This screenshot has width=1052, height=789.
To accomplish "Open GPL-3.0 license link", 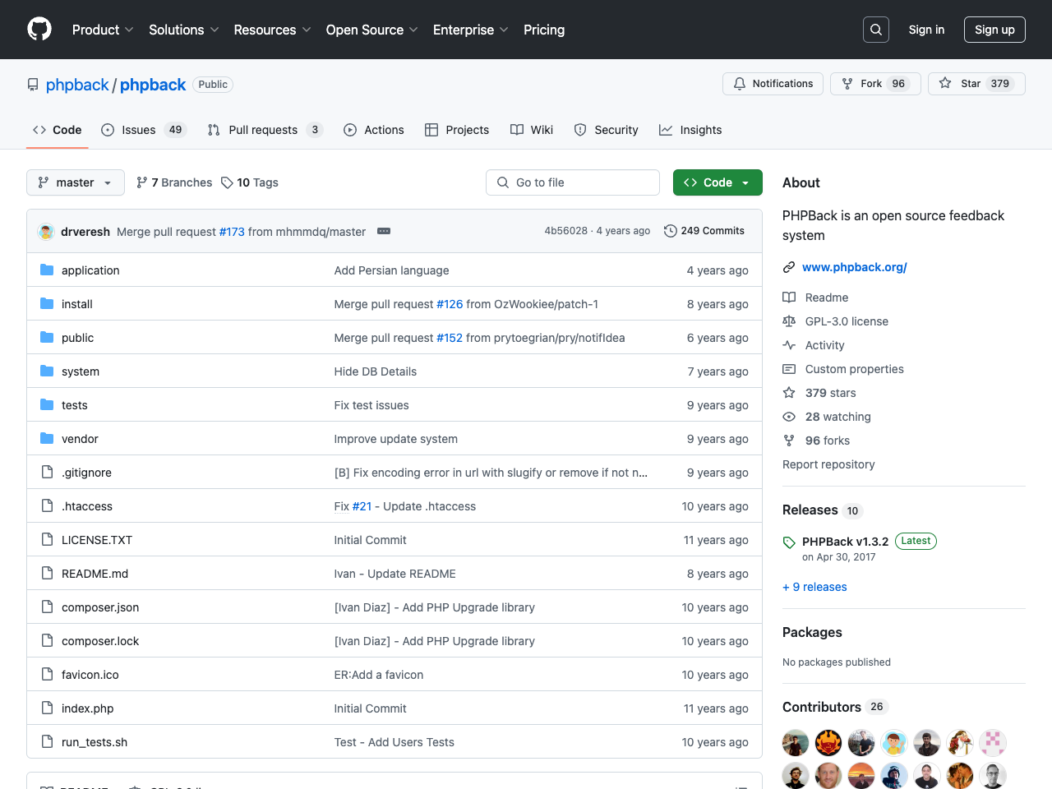I will (835, 321).
